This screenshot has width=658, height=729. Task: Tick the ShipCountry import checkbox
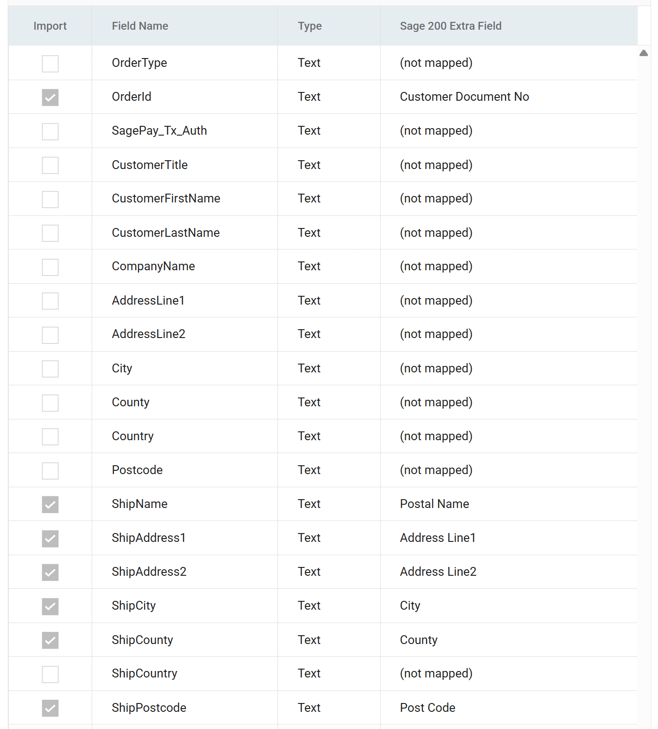coord(50,674)
